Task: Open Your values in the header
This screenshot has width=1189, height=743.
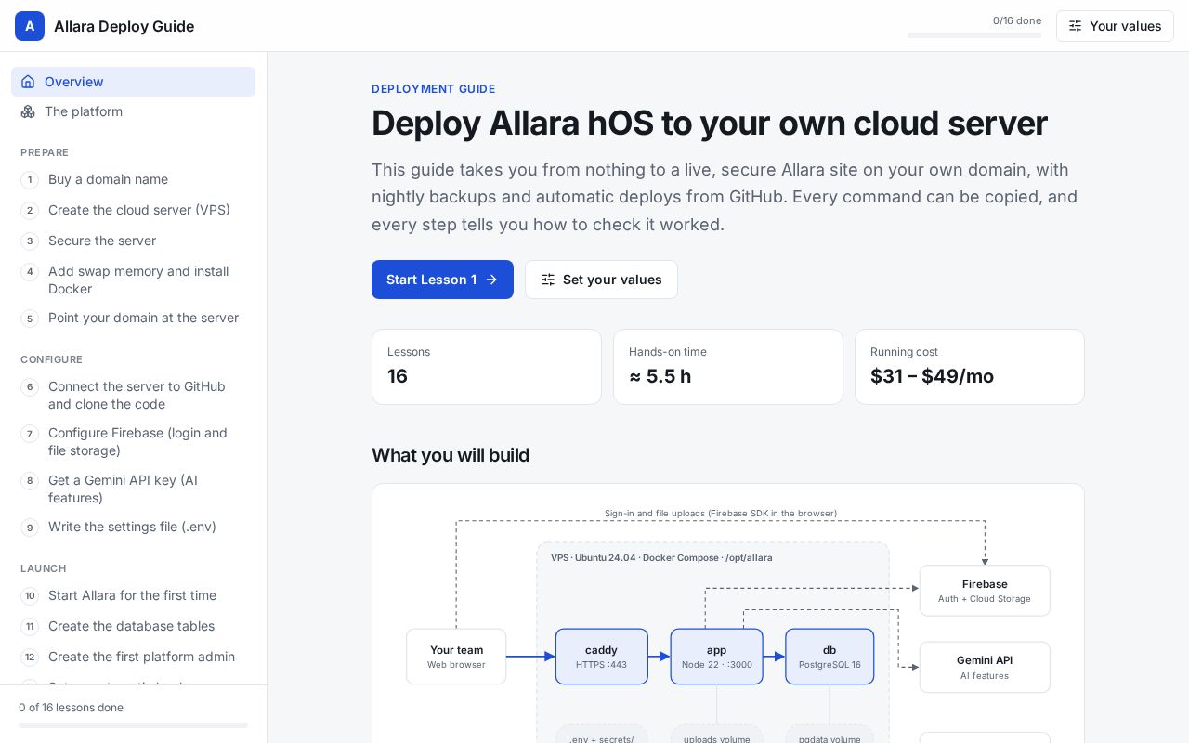Action: pos(1115,26)
